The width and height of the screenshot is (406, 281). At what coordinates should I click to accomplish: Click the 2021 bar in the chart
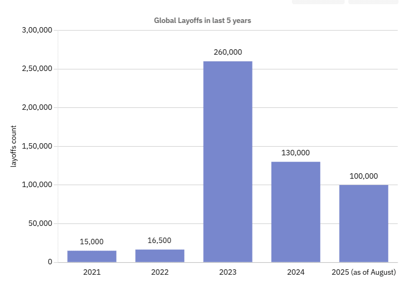92,256
